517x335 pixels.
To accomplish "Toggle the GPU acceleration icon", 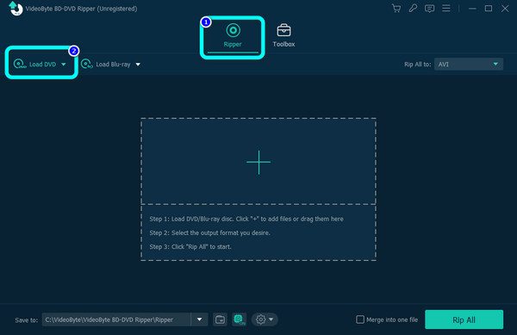I will 239,319.
